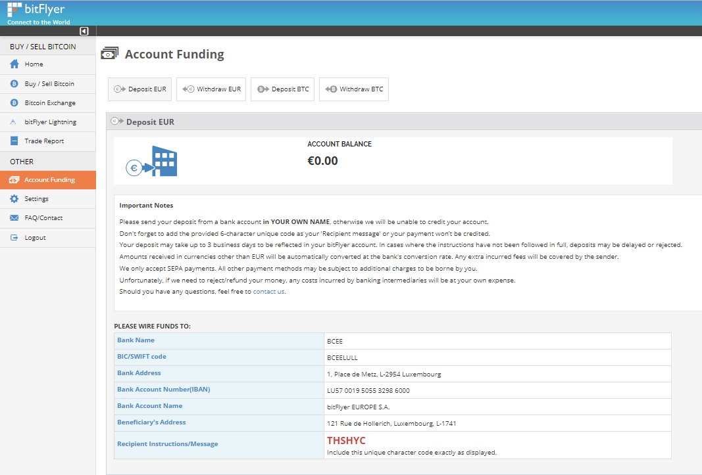702x475 pixels.
Task: Click the 'Bank Account Number(IBAN)' label
Action: (163, 390)
